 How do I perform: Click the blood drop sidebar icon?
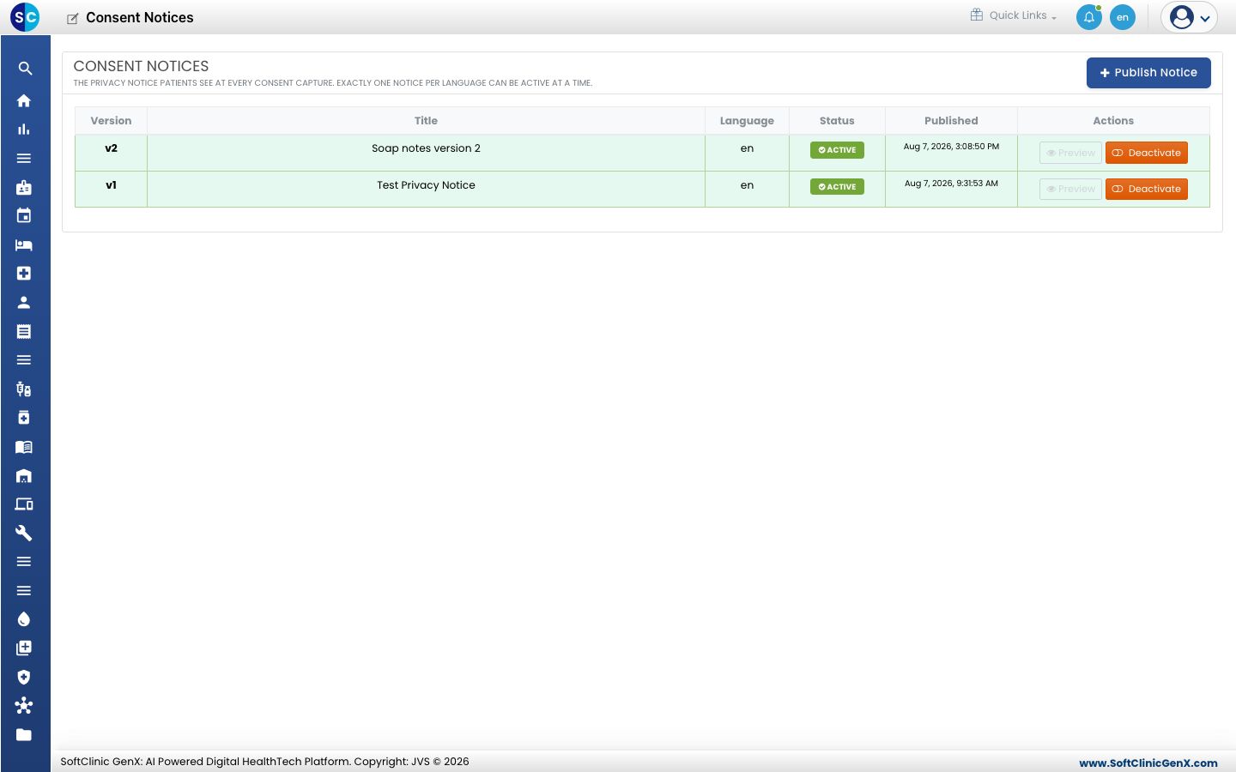[x=24, y=619]
